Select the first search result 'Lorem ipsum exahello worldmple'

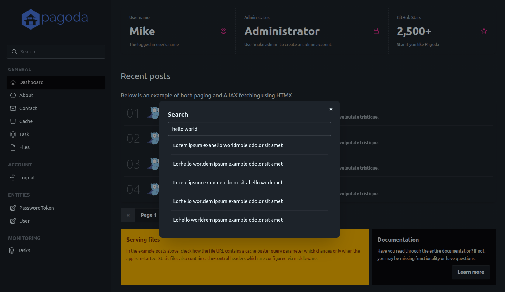tap(228, 145)
